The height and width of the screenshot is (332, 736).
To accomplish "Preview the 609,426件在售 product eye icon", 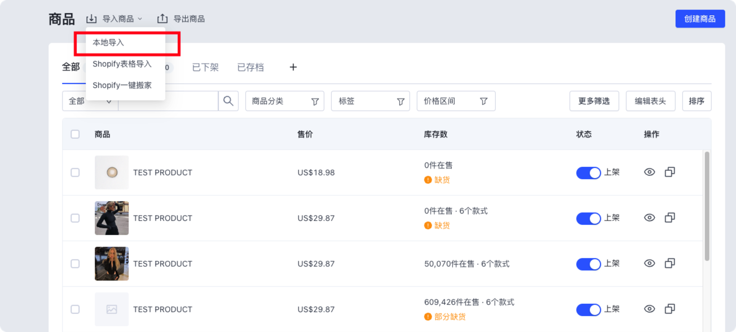I will [650, 309].
